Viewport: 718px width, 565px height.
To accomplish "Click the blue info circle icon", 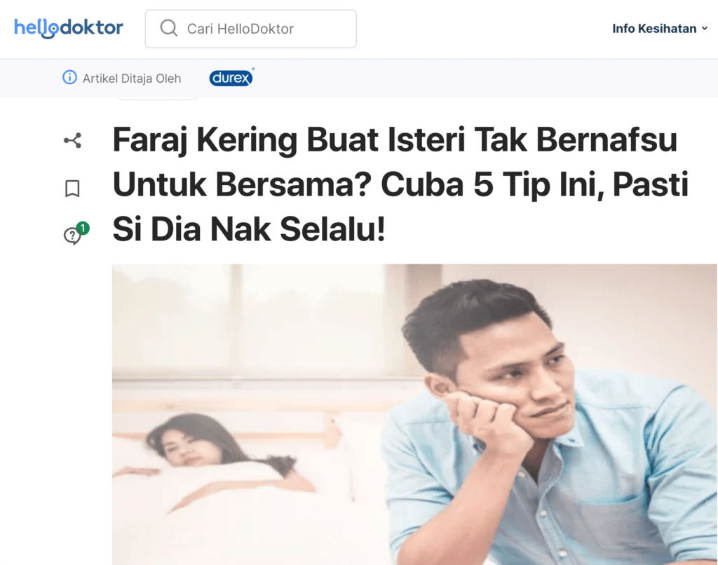I will [x=69, y=77].
